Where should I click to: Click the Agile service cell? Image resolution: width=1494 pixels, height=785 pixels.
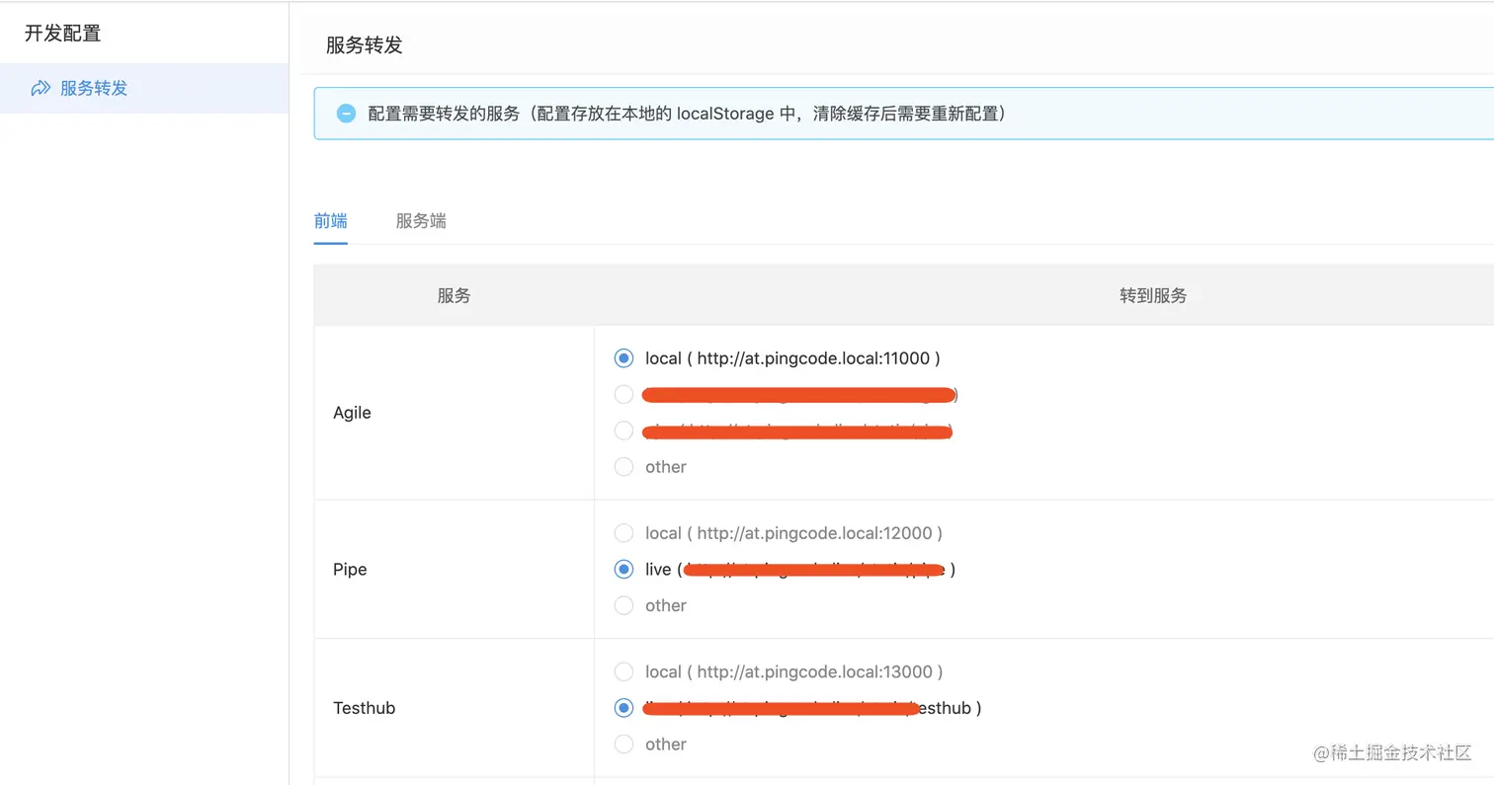pyautogui.click(x=455, y=413)
